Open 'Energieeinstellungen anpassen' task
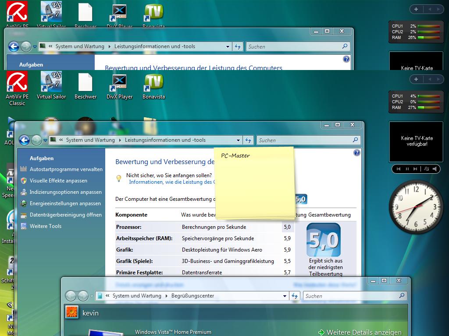This screenshot has width=449, height=336. [65, 203]
